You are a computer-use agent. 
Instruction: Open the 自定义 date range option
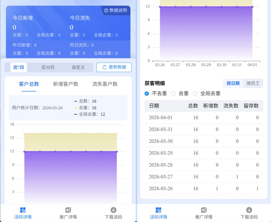click(78, 67)
